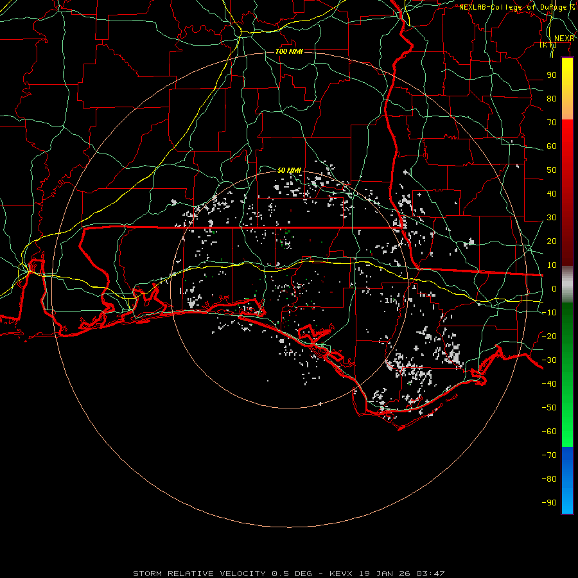Click the "-40" scale value
This screenshot has height=578, width=578.
(x=549, y=384)
